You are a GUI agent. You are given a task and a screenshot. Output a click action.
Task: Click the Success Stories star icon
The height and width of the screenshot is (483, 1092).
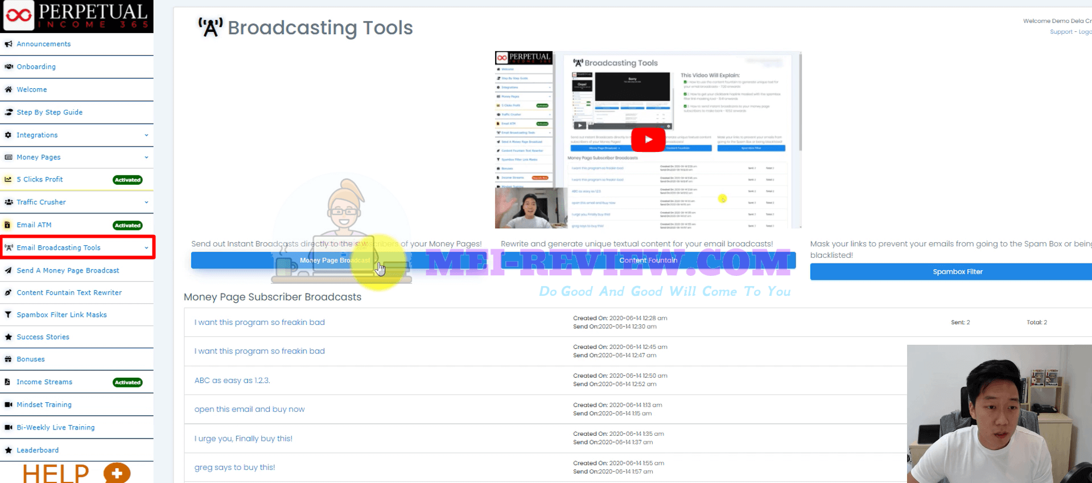9,337
